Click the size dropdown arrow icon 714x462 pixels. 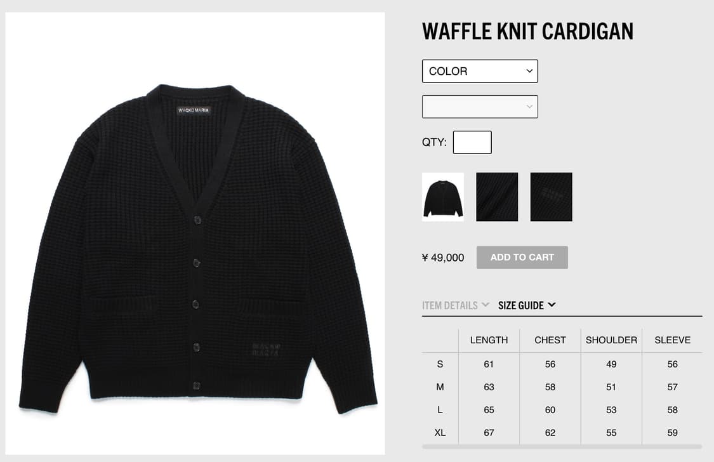pos(529,107)
